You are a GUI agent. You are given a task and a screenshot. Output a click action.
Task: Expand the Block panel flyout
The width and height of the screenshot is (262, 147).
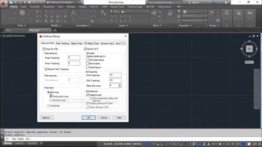coord(157,25)
